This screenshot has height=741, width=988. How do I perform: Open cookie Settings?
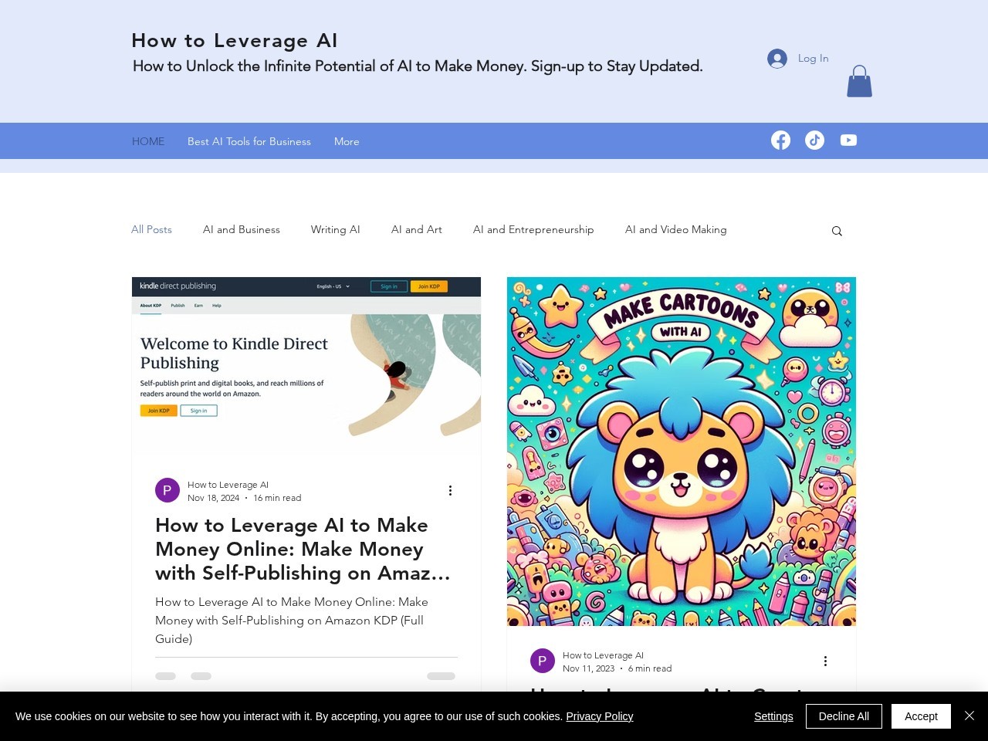coord(773,716)
